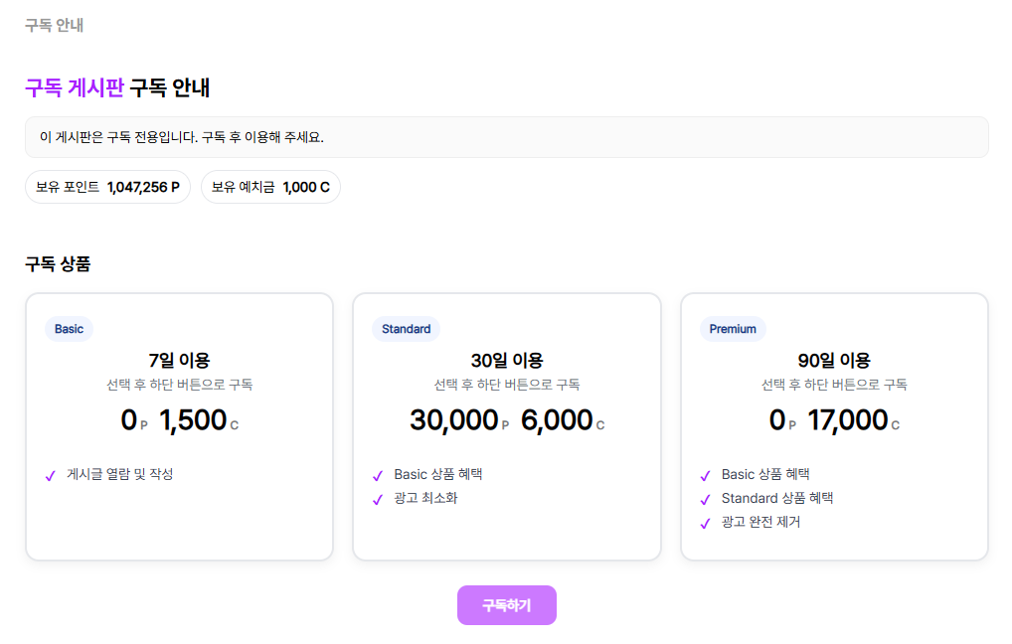Select the Premium plan badge
The width and height of the screenshot is (1012, 644).
click(733, 329)
